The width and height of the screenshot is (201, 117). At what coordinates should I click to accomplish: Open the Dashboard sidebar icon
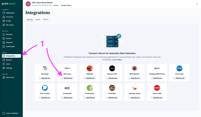pos(4,13)
